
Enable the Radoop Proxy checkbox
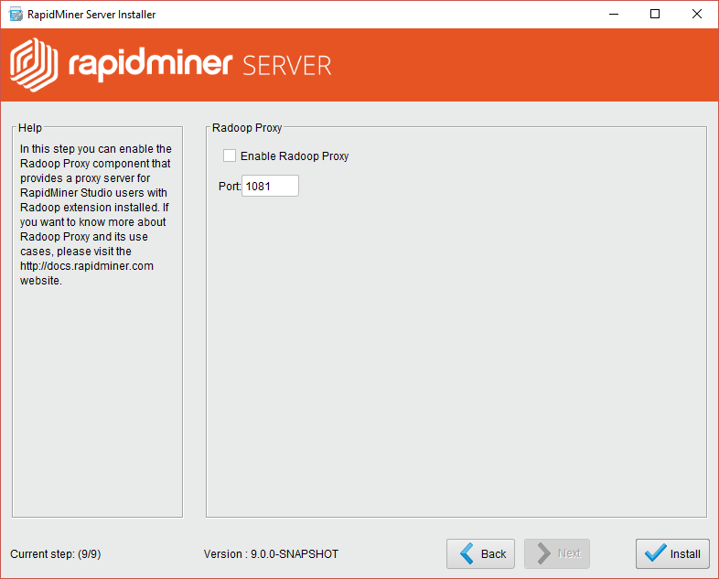point(230,155)
